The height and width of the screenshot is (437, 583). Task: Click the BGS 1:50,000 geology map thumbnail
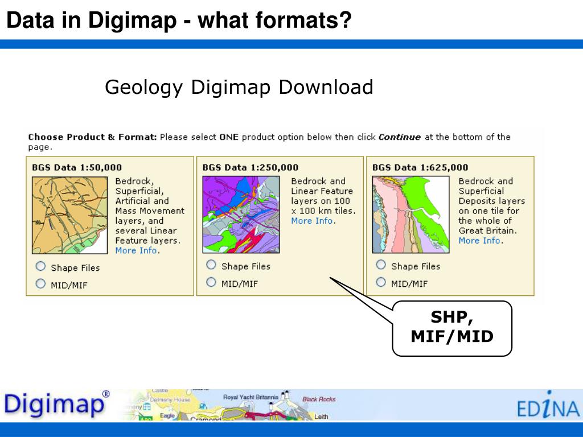click(x=70, y=215)
